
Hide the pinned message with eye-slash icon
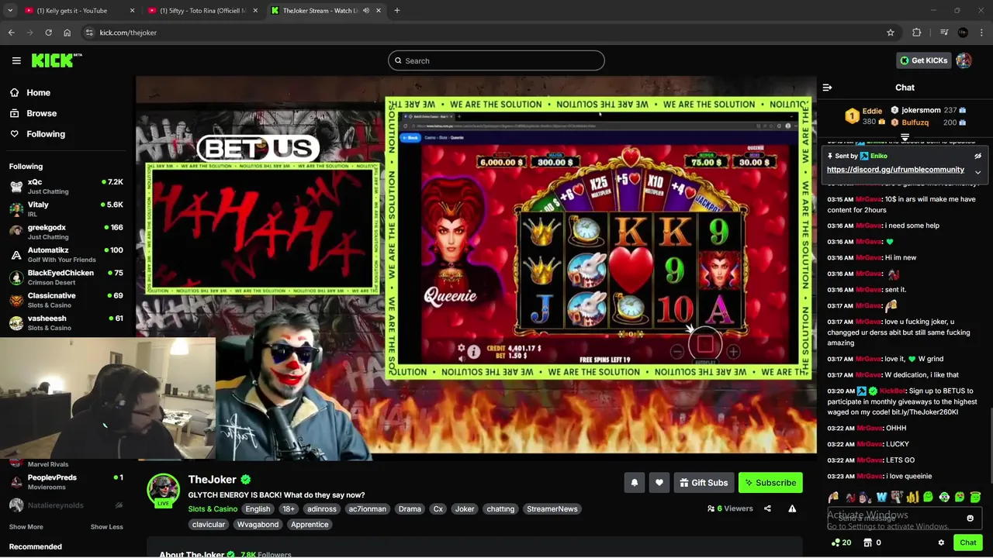pos(977,156)
